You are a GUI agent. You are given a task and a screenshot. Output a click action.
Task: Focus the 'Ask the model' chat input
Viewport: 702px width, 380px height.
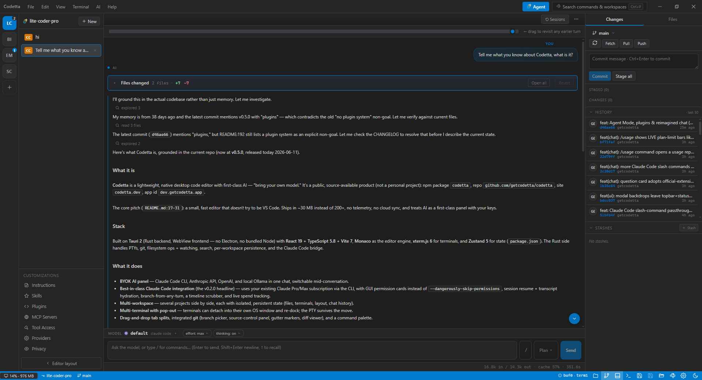(x=312, y=350)
